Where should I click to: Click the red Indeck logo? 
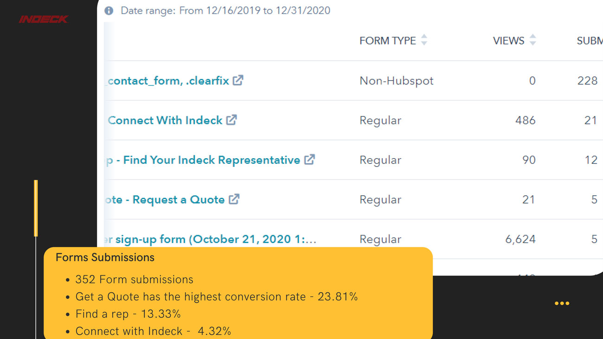pyautogui.click(x=44, y=19)
